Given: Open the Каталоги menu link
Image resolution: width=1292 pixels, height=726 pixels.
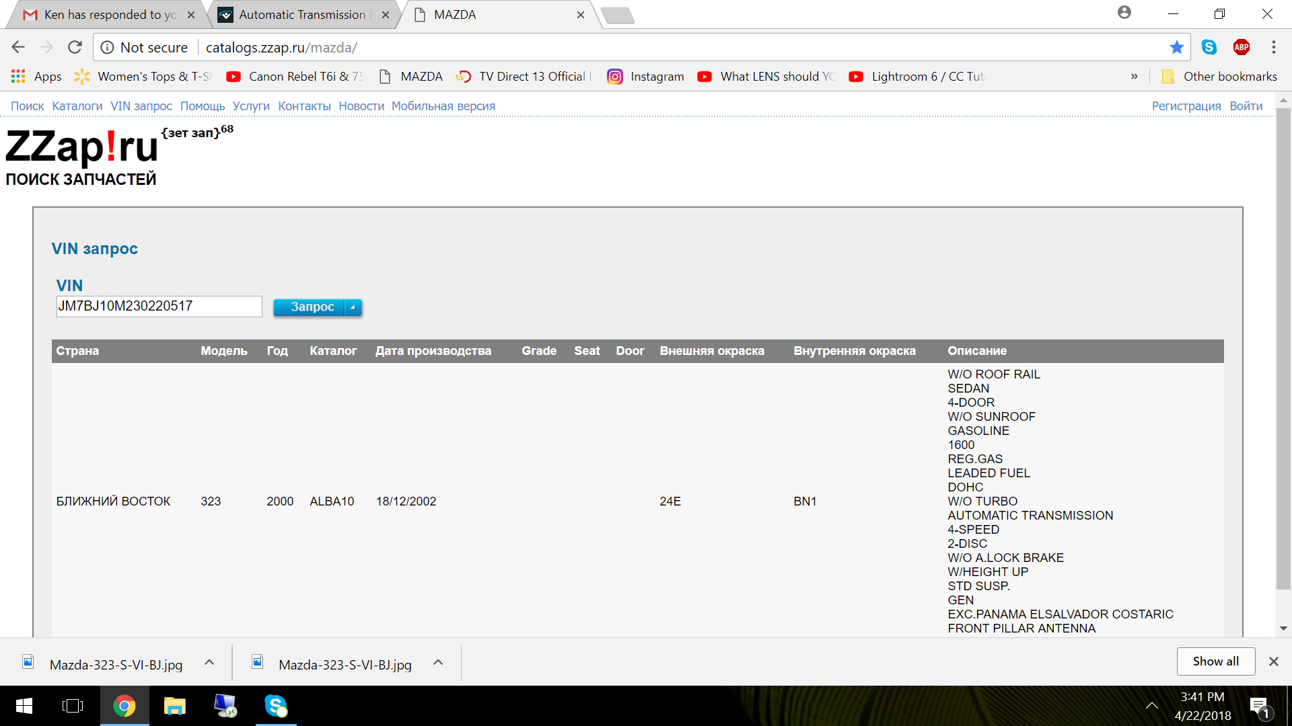Looking at the screenshot, I should pyautogui.click(x=77, y=106).
